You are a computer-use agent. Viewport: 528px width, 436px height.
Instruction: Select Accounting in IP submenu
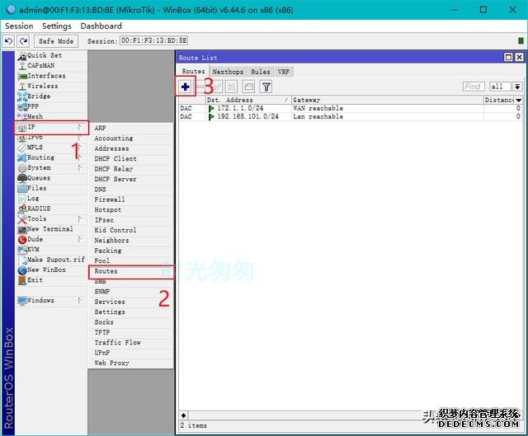pos(131,138)
